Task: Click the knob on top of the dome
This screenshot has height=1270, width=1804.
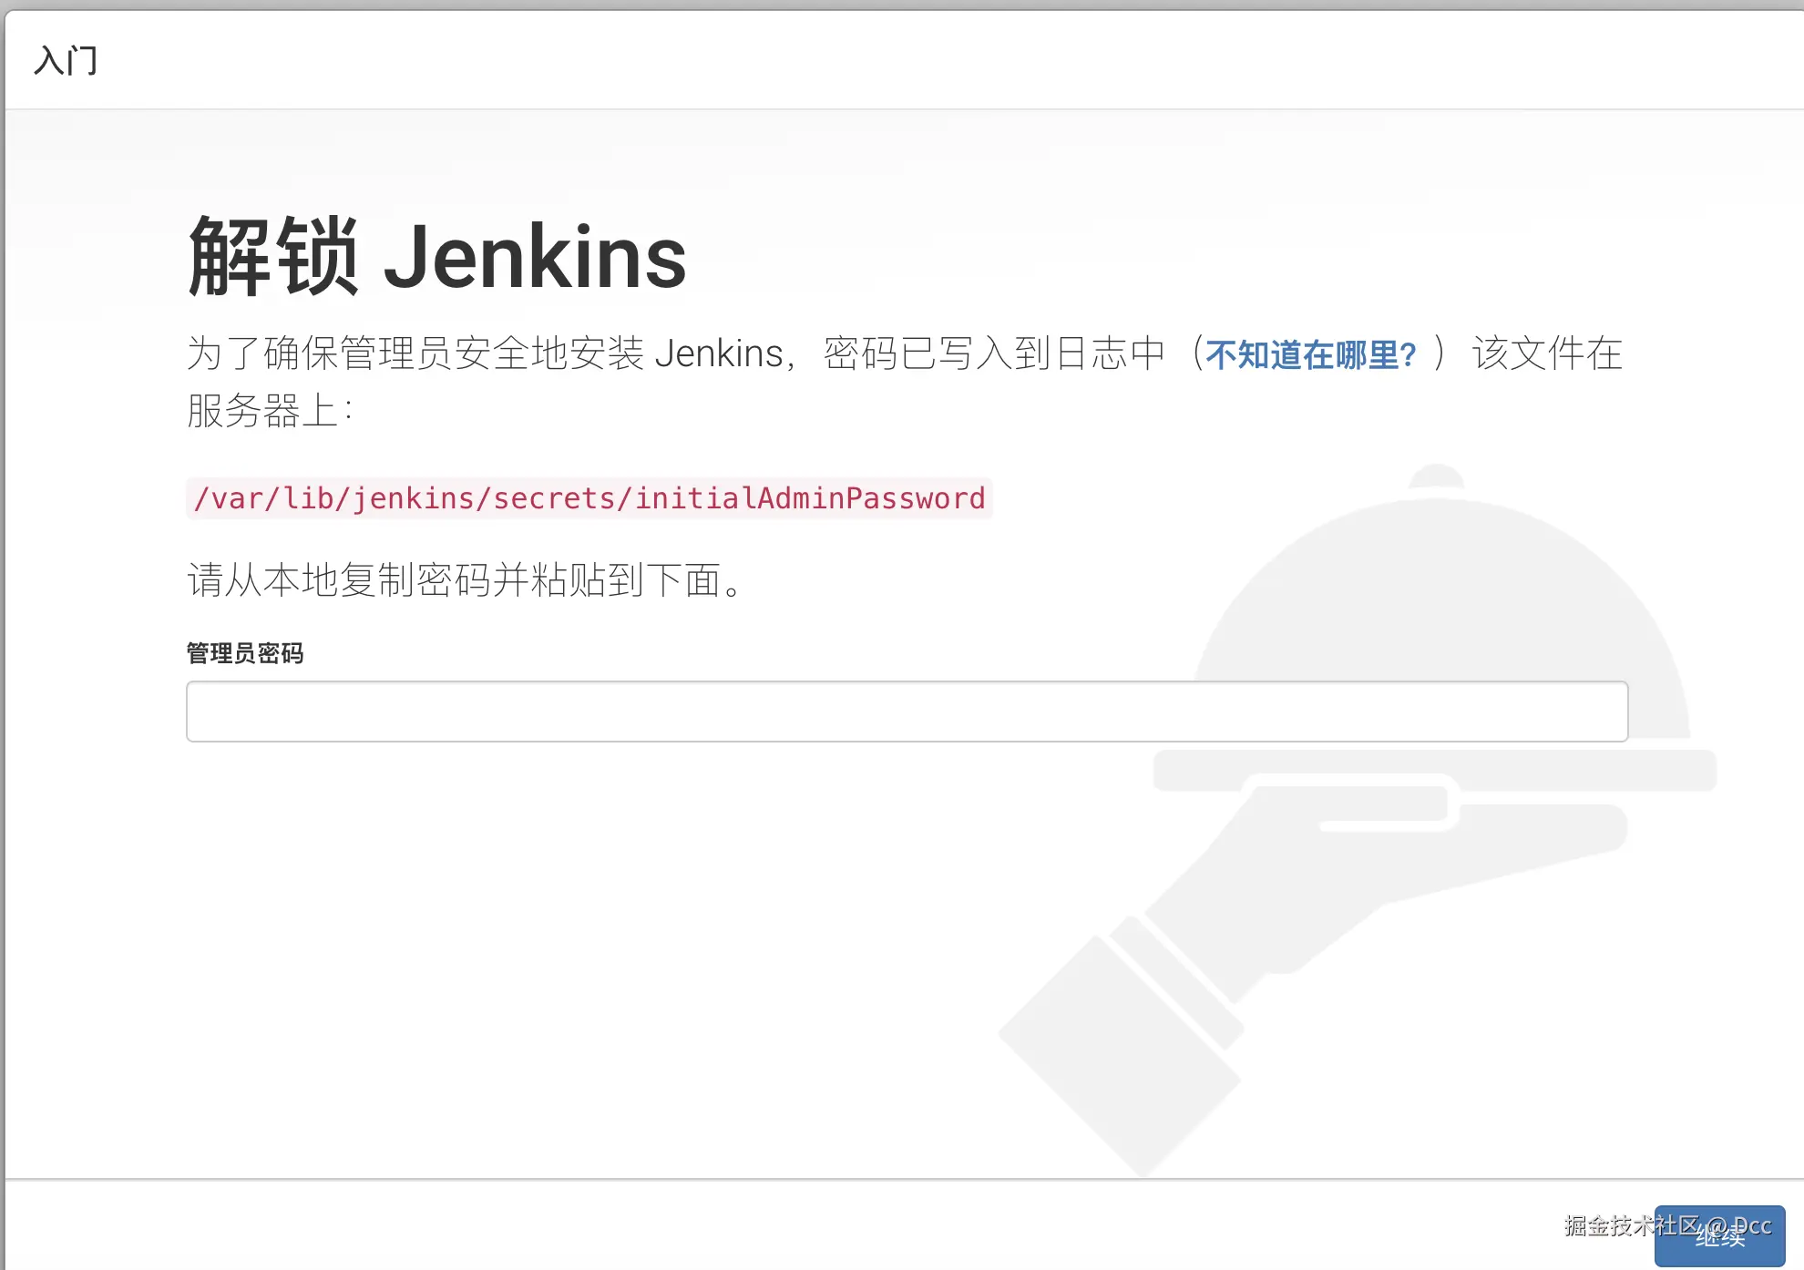Action: point(1436,476)
